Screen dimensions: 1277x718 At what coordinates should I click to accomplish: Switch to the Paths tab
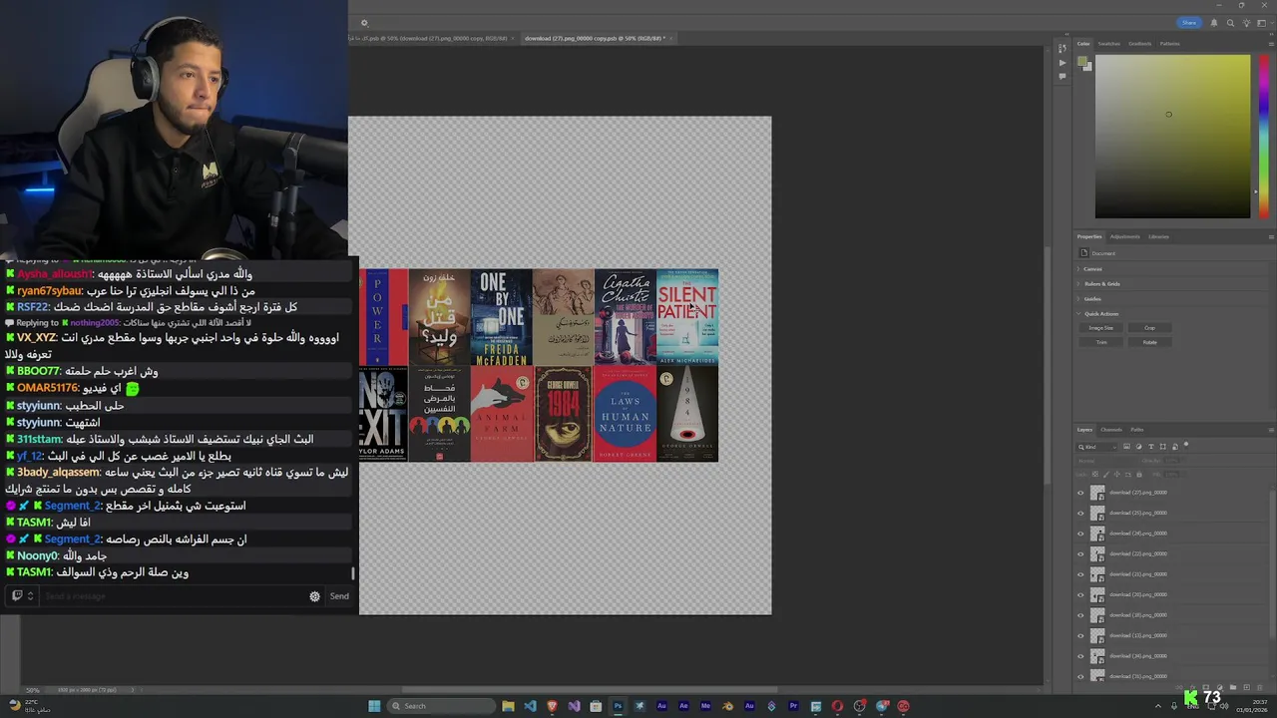point(1136,430)
